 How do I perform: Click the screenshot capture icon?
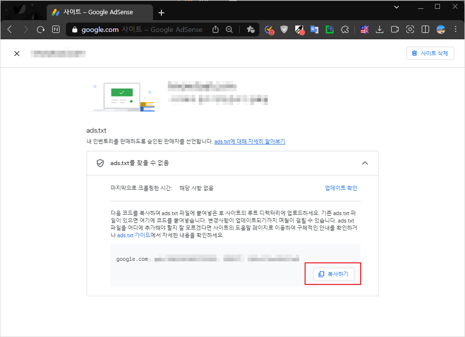click(410, 29)
